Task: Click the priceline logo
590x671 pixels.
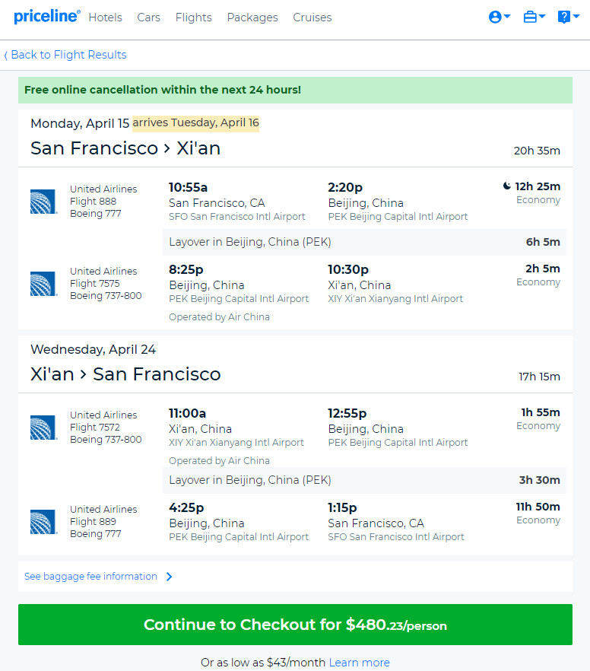Action: [47, 16]
